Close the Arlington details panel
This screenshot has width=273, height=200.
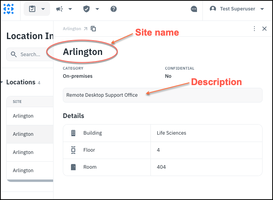[x=264, y=29]
